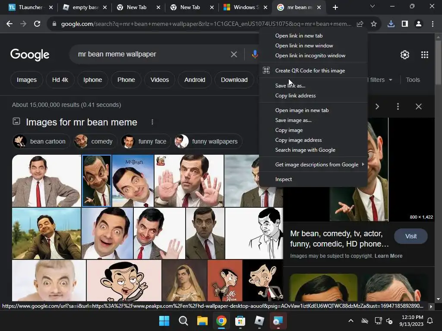This screenshot has width=442, height=331.
Task: Open Microsoft Store from taskbar
Action: pos(240,321)
